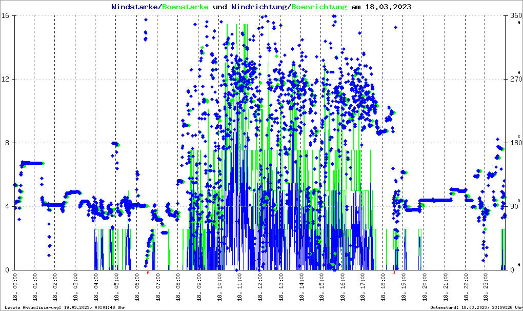Click the time label '18. 15:00'
This screenshot has width=523, height=311.
321,287
